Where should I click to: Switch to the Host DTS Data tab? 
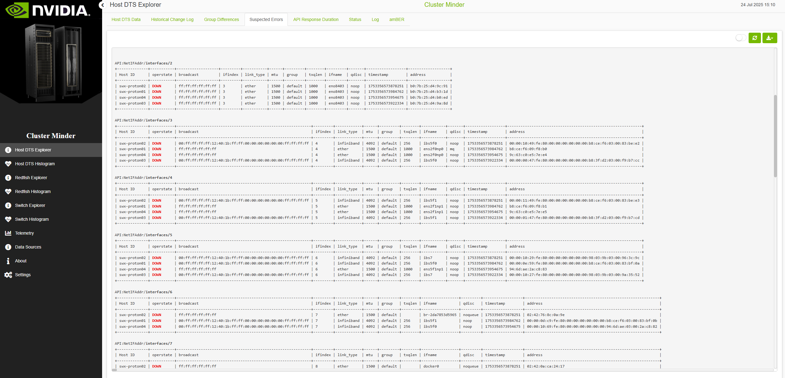[126, 19]
